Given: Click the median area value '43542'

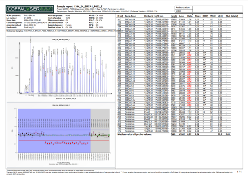Looking at the screenshot, I should click(182, 134).
